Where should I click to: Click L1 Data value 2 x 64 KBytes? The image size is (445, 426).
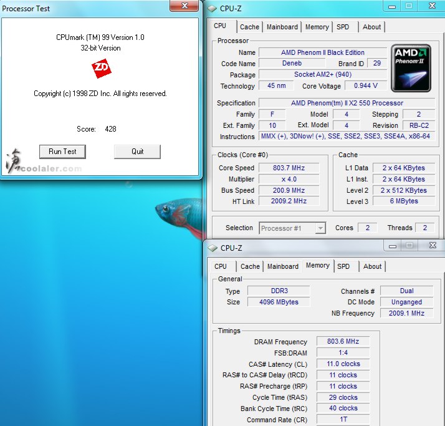(404, 168)
